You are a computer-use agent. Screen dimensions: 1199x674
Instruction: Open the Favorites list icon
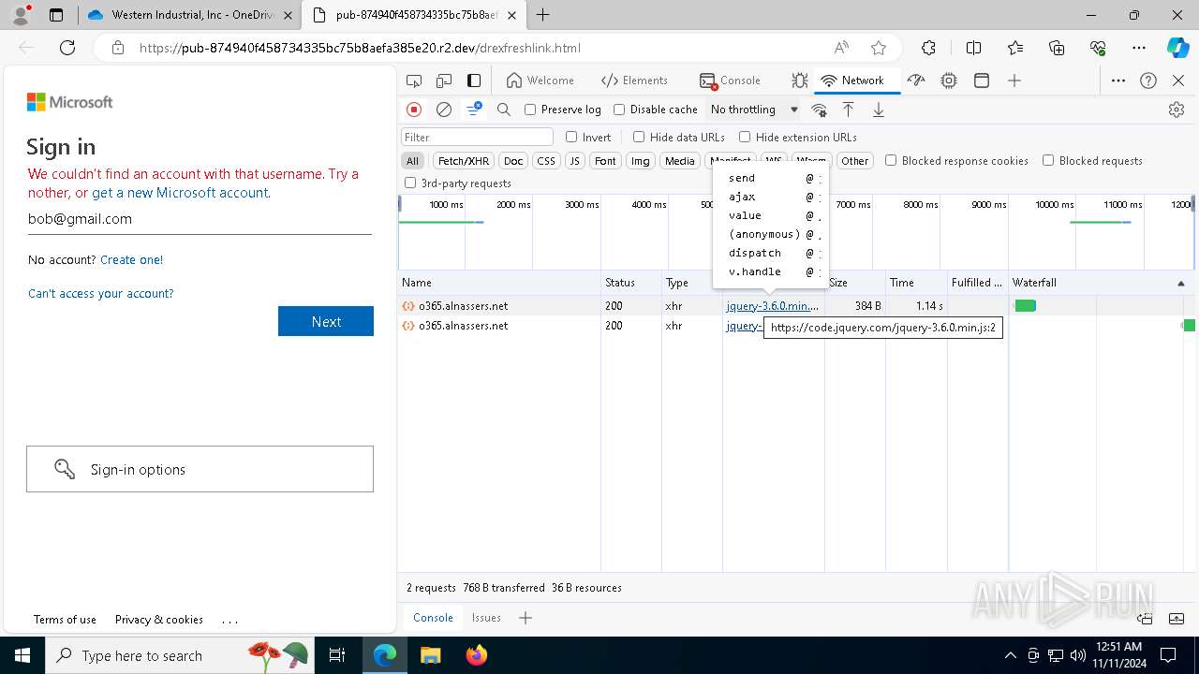(x=1015, y=48)
